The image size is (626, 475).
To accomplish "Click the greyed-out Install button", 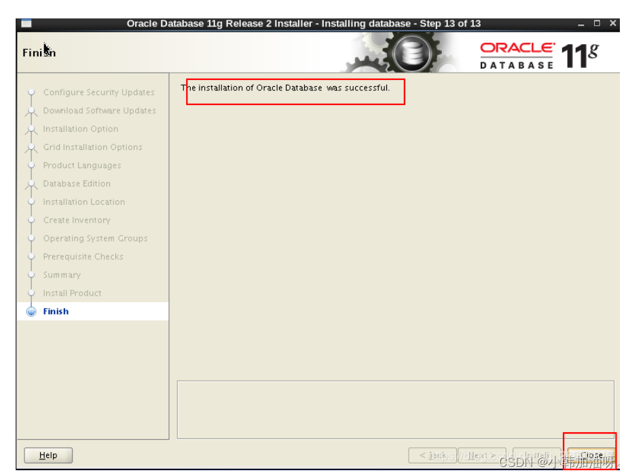I will point(536,455).
